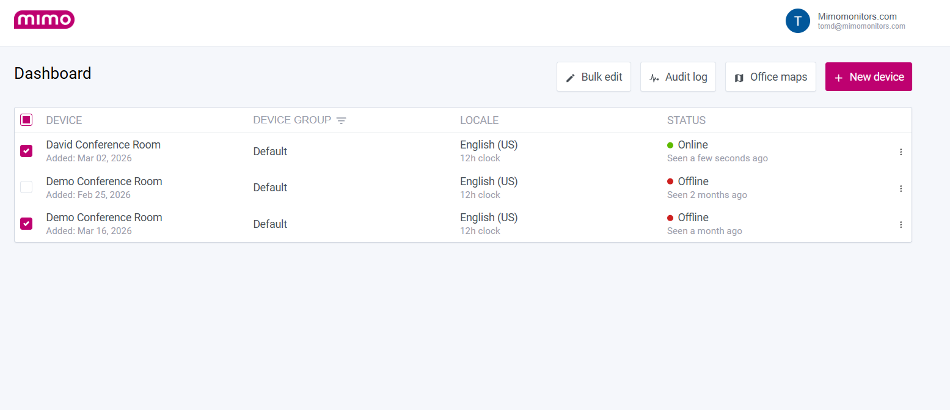Open David Conference Room device name

[x=103, y=145]
